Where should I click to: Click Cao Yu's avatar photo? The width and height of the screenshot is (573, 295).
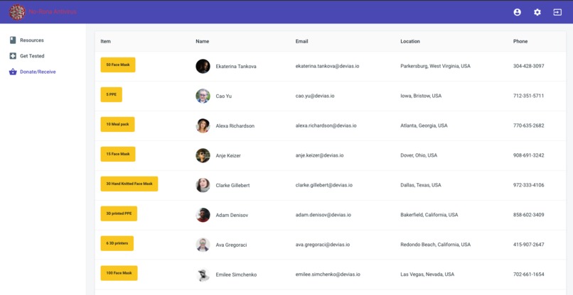pyautogui.click(x=203, y=96)
